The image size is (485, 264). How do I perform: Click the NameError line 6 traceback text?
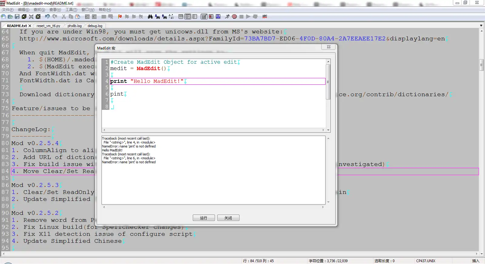click(129, 162)
